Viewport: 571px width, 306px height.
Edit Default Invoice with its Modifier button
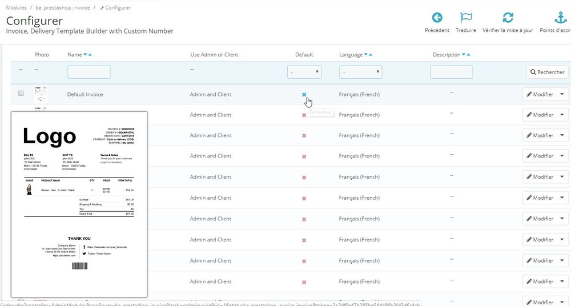pyautogui.click(x=540, y=94)
